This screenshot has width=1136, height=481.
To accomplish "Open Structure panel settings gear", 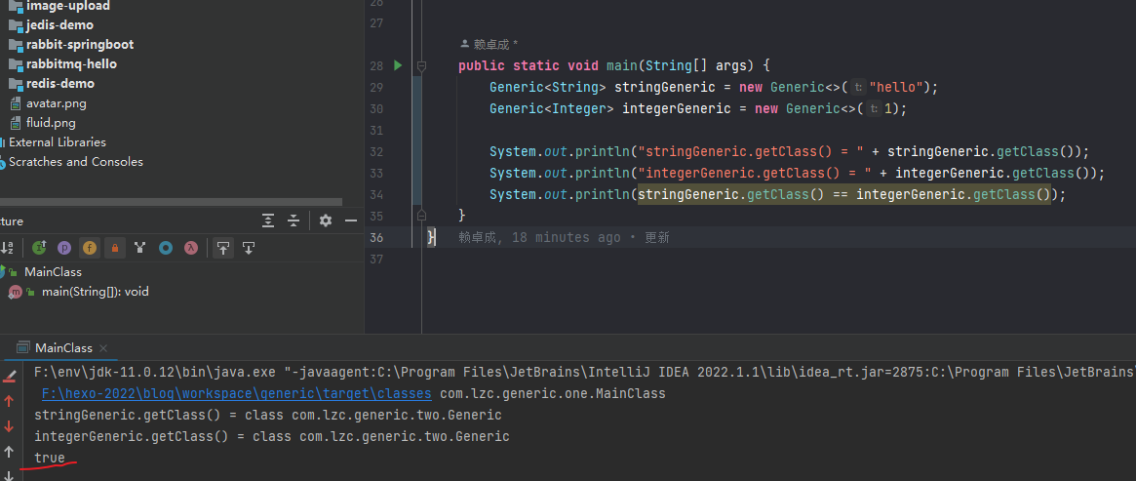I will click(x=326, y=220).
